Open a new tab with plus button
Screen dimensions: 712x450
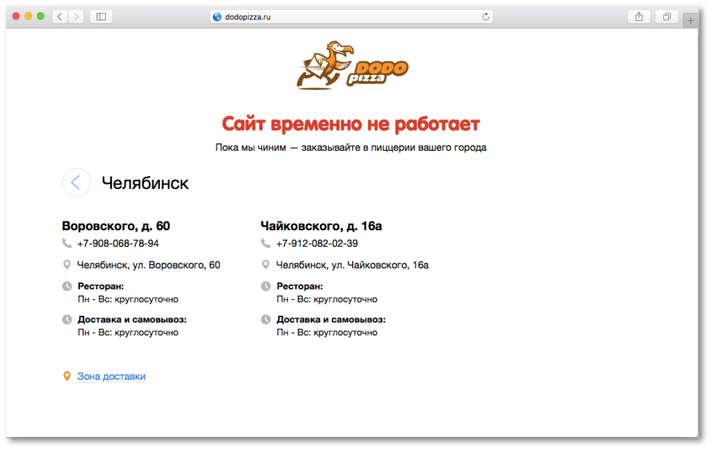pyautogui.click(x=690, y=20)
